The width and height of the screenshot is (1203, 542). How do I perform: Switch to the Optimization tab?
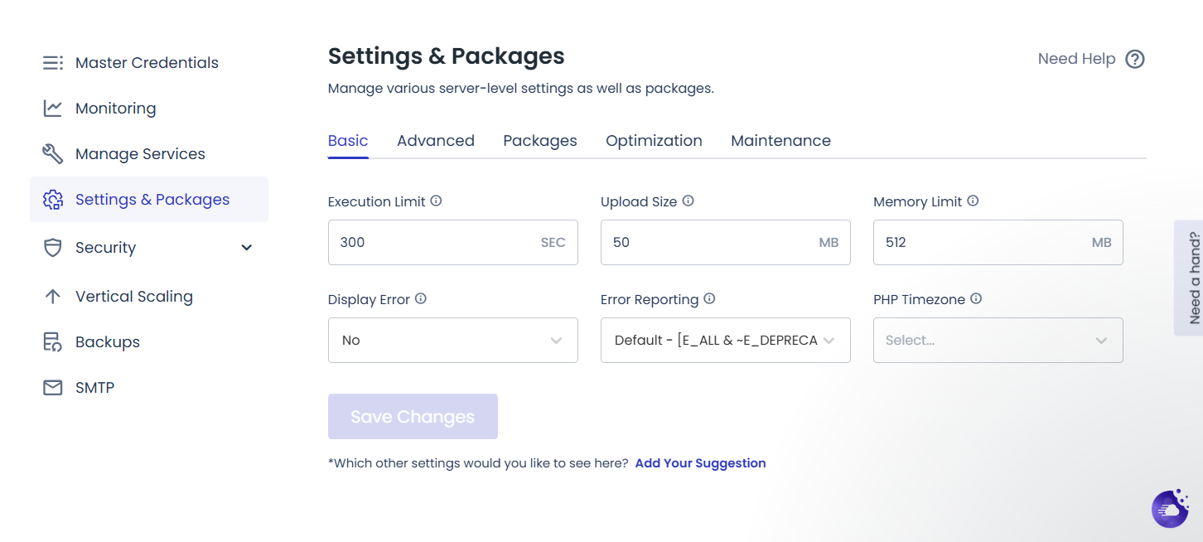pyautogui.click(x=654, y=141)
